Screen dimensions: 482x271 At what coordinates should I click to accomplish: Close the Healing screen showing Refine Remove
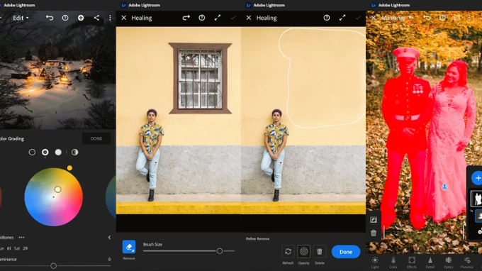coord(249,18)
